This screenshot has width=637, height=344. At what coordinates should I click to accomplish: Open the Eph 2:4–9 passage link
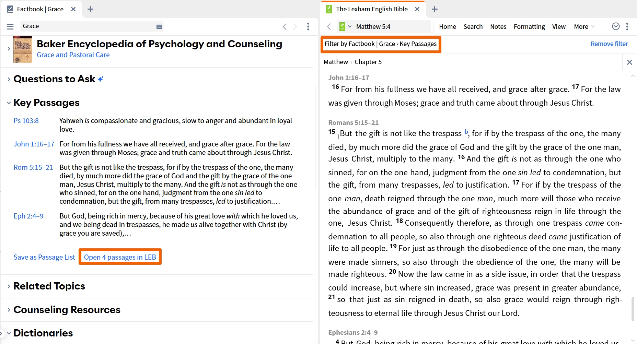(28, 216)
